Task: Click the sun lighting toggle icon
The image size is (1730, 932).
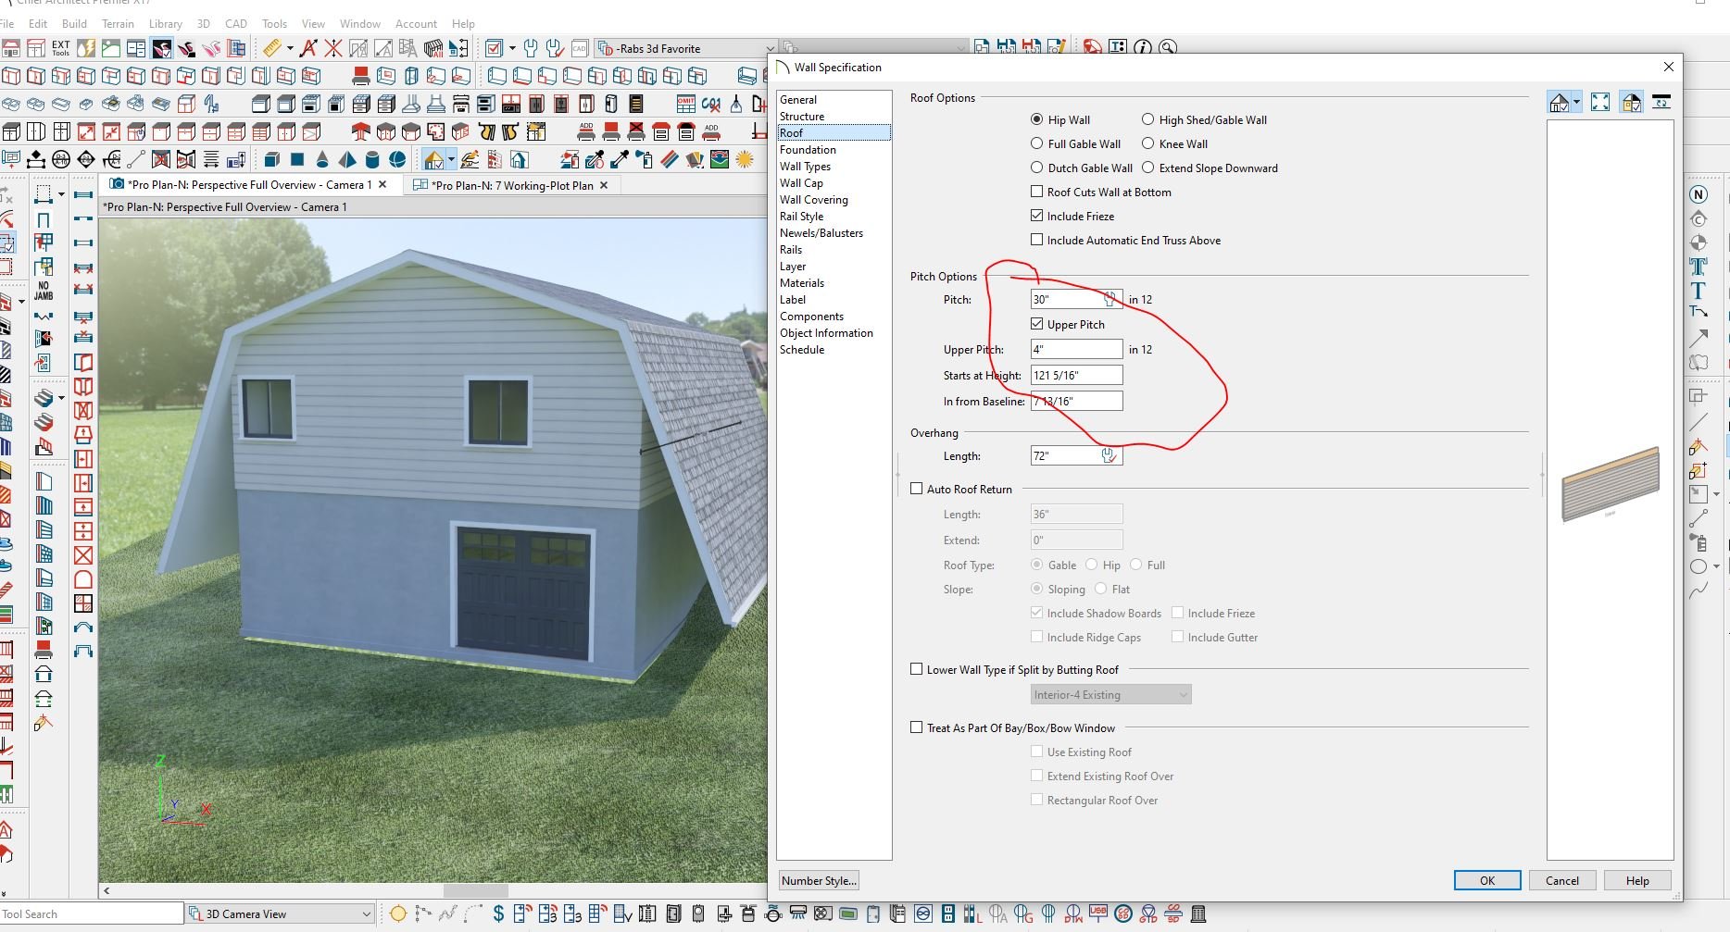Action: coord(745,160)
